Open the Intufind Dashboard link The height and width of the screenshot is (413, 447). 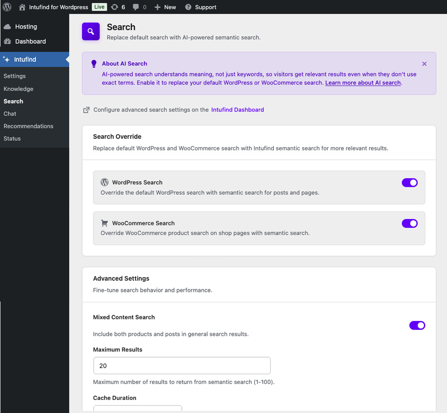point(237,109)
